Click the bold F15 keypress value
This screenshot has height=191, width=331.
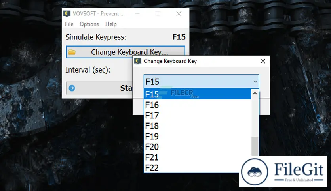coord(179,37)
